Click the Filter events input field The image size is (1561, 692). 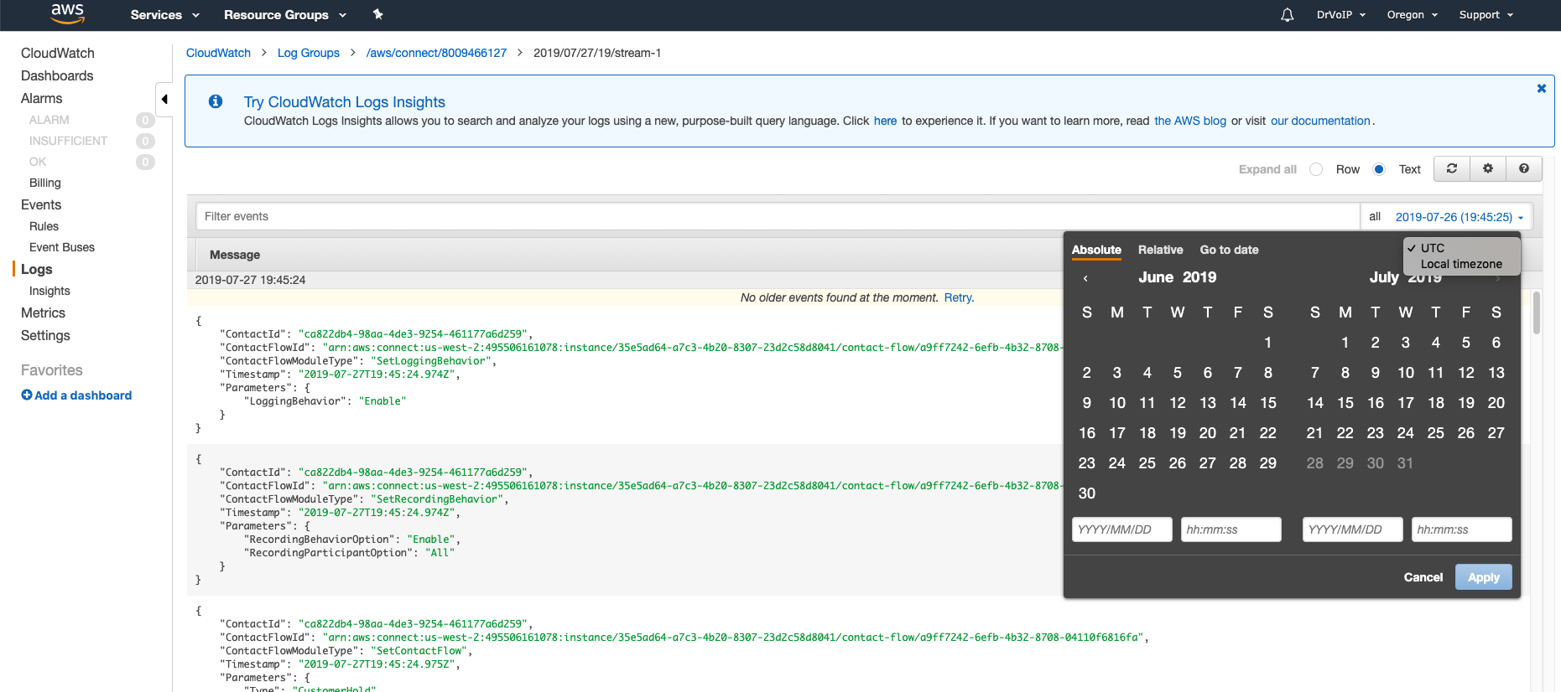778,216
